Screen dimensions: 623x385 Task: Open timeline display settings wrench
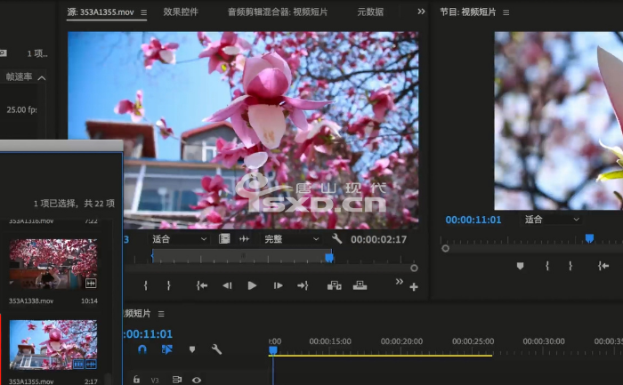tap(216, 349)
